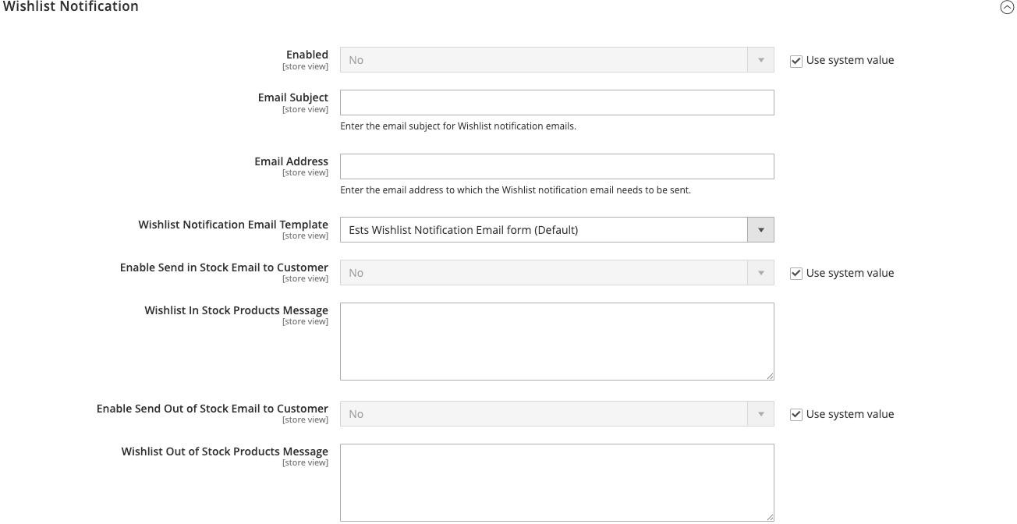Open the Enabled dropdown
The height and width of the screenshot is (524, 1017).
coord(556,60)
